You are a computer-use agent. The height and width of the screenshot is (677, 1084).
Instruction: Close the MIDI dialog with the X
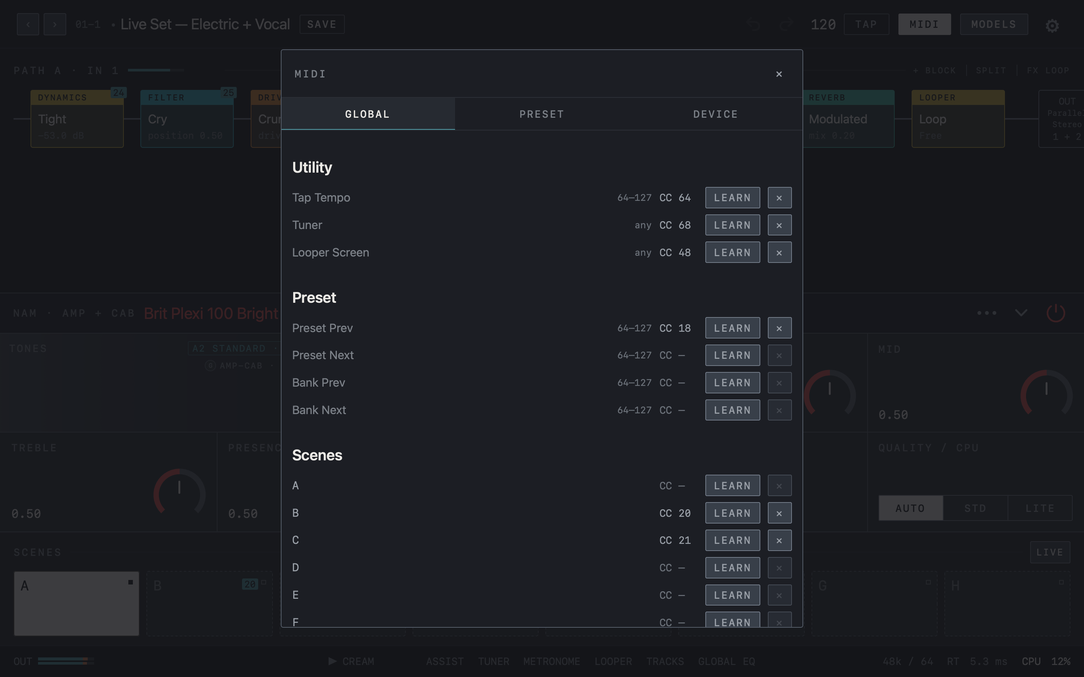click(779, 74)
